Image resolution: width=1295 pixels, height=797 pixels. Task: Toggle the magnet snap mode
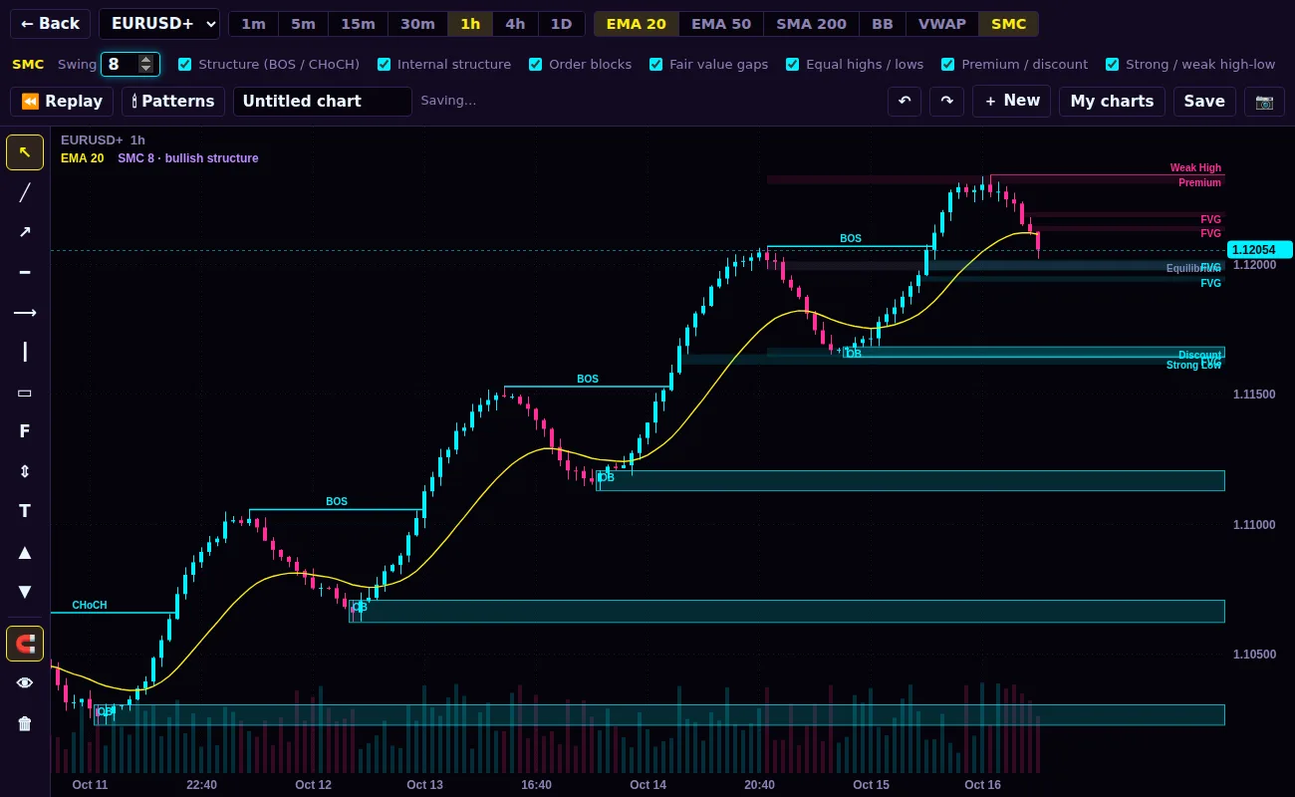25,644
